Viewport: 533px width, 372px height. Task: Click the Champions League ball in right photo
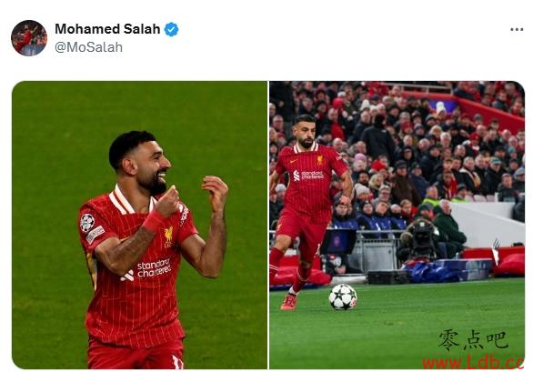pyautogui.click(x=343, y=297)
